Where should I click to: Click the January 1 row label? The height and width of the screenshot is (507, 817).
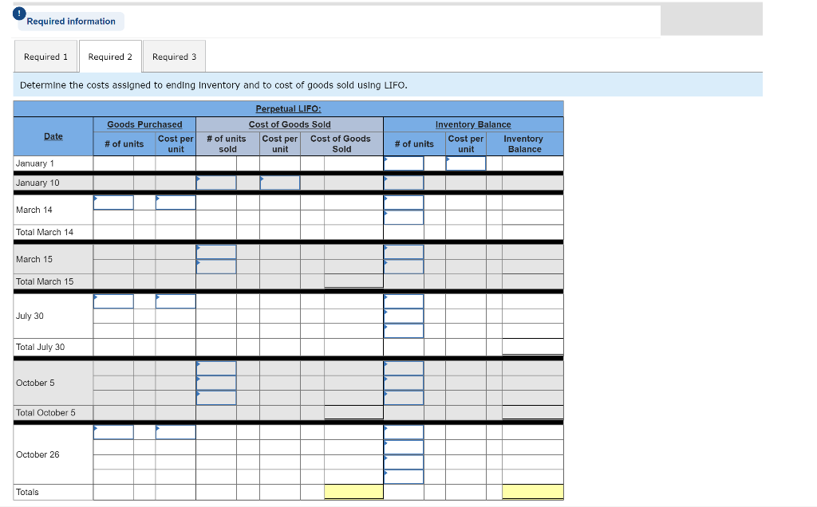(x=35, y=163)
